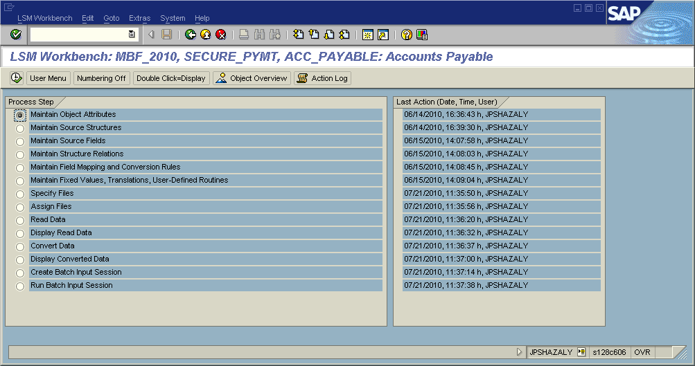
Task: Click the Customize Local Layout icon
Action: (x=422, y=35)
